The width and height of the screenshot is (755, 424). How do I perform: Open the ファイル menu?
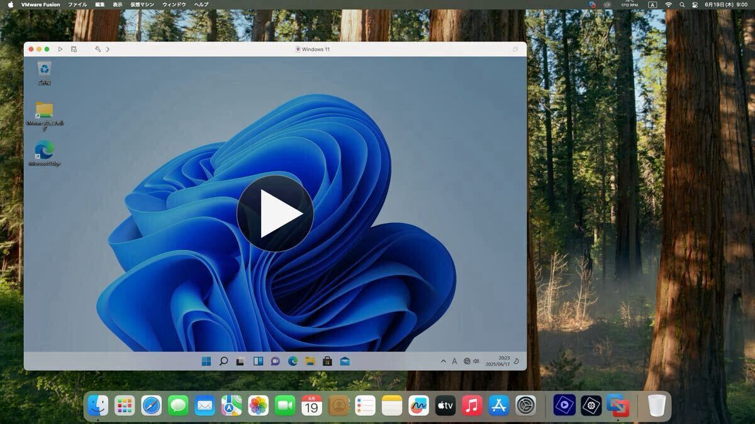(77, 4)
